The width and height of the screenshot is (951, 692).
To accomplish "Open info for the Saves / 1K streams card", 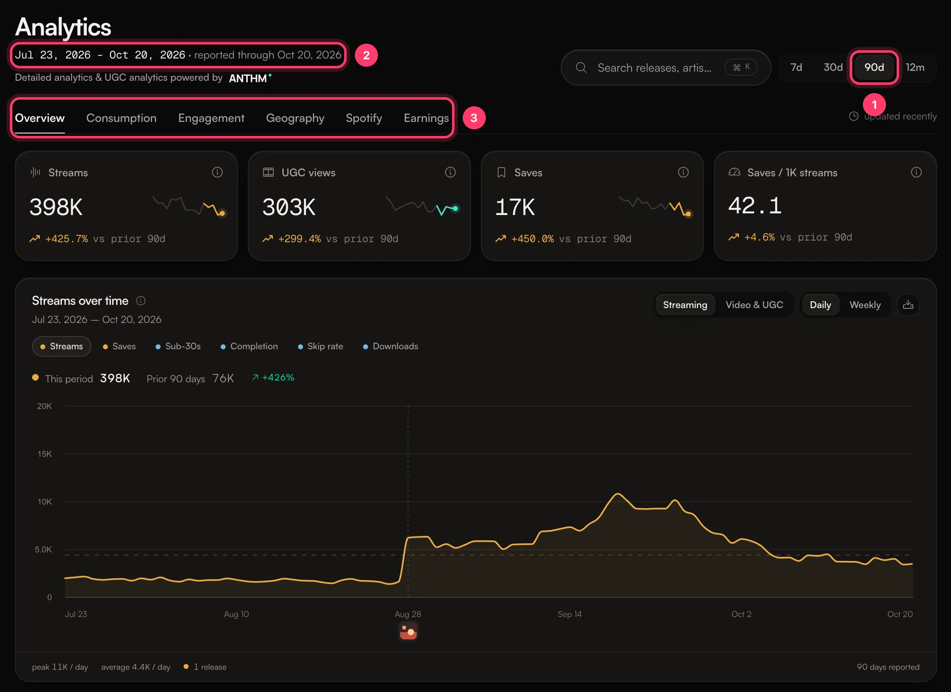I will pos(916,172).
